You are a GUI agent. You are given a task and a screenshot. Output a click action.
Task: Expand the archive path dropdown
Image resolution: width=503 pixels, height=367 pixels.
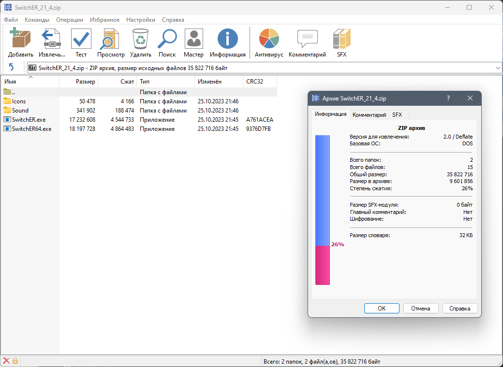(x=498, y=68)
